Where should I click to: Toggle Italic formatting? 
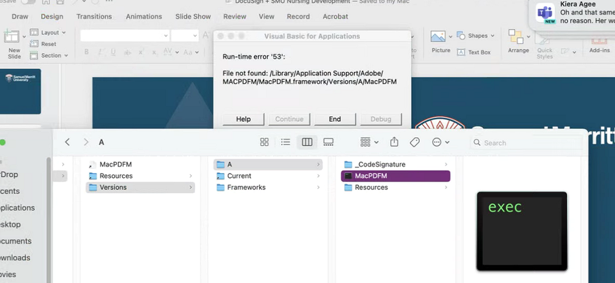pos(100,52)
